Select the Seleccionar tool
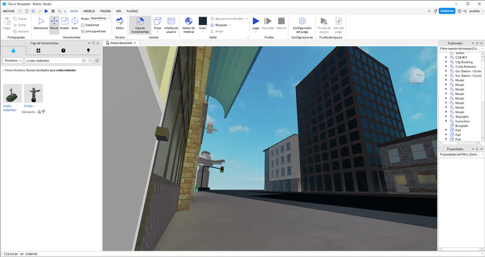Screen dimensions: 485x257 point(41,24)
